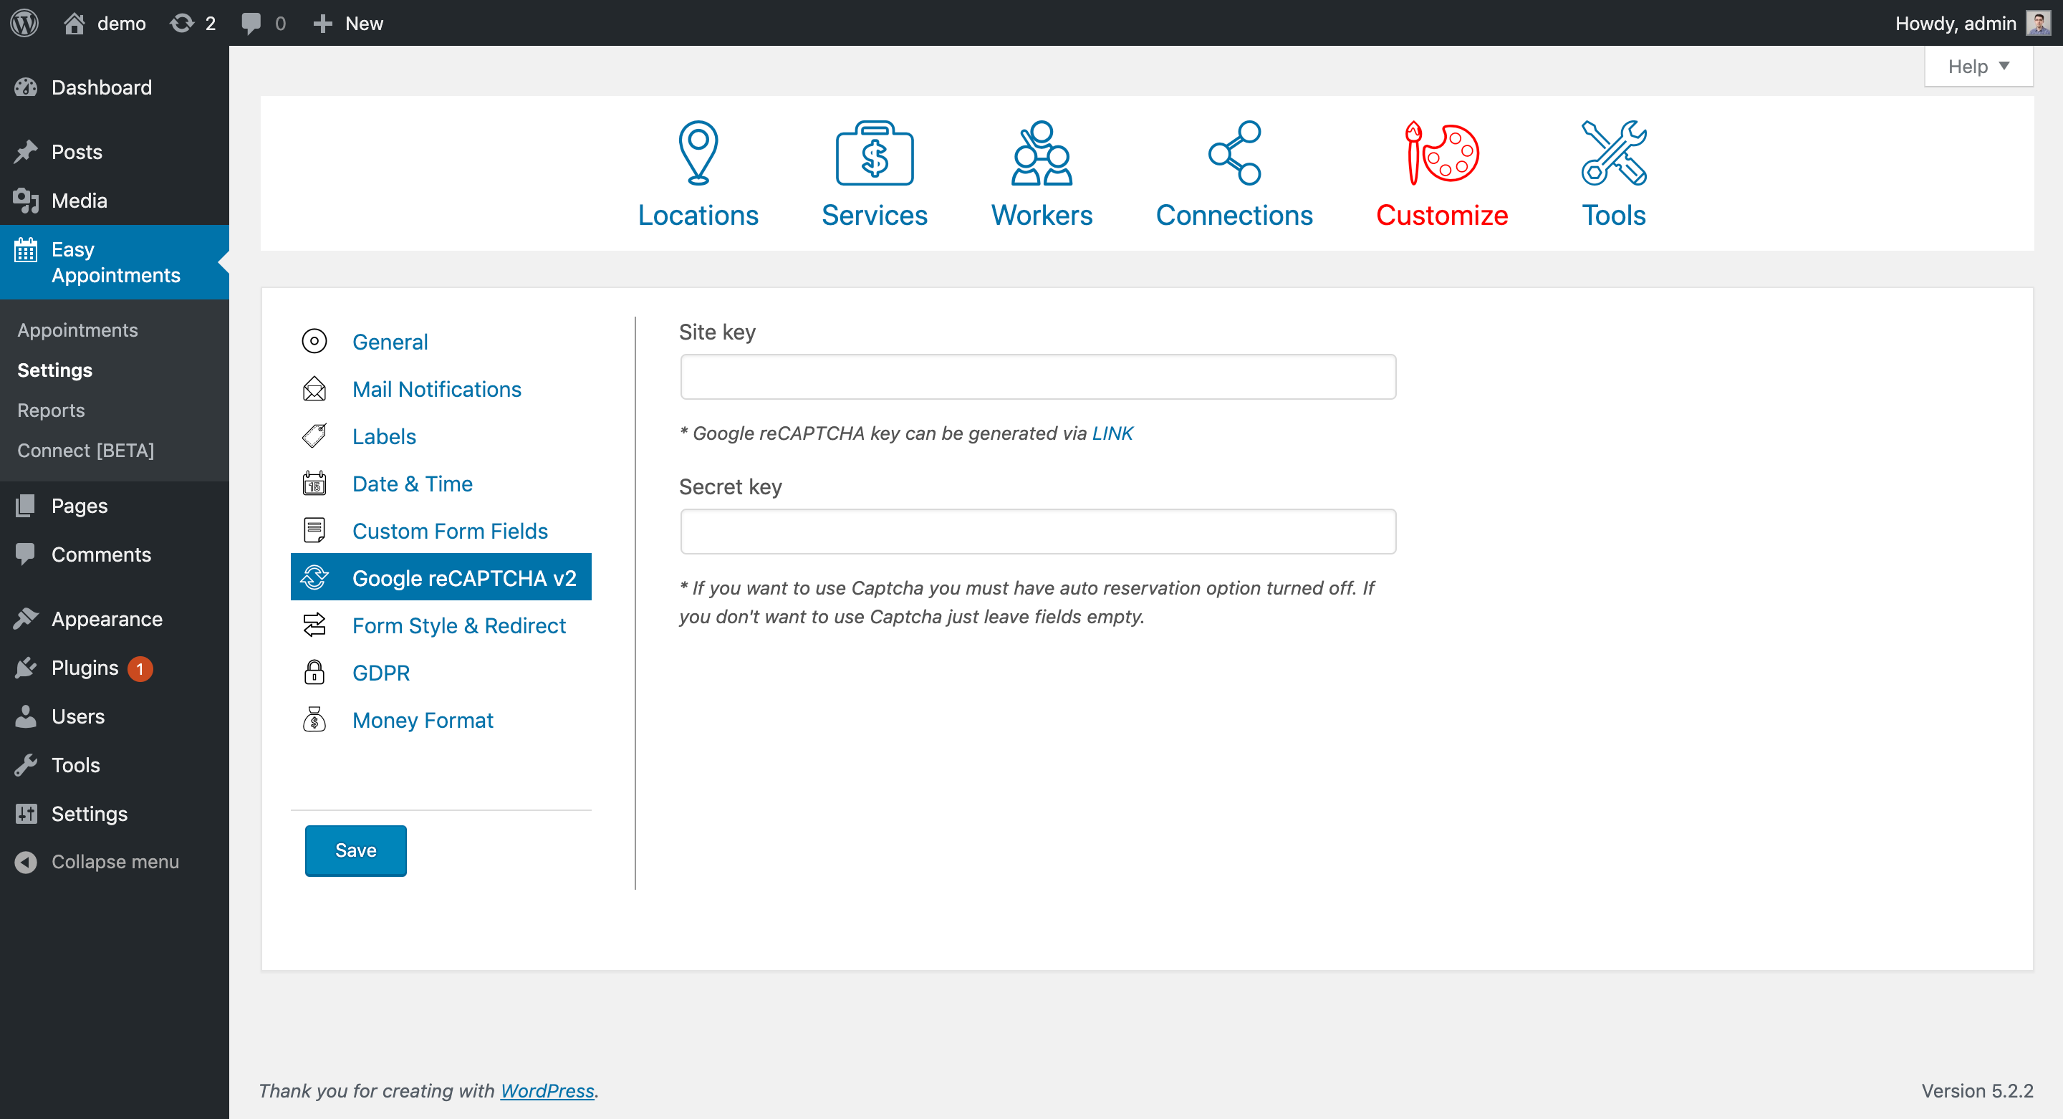Click the Site key input field

pos(1037,376)
